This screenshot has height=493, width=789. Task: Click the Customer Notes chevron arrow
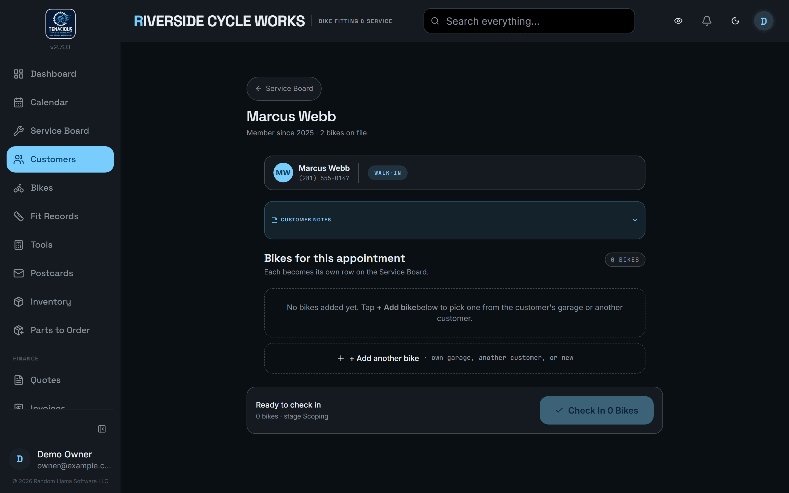pos(635,220)
